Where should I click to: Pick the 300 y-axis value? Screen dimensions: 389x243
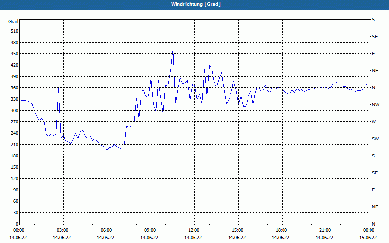tap(15, 111)
